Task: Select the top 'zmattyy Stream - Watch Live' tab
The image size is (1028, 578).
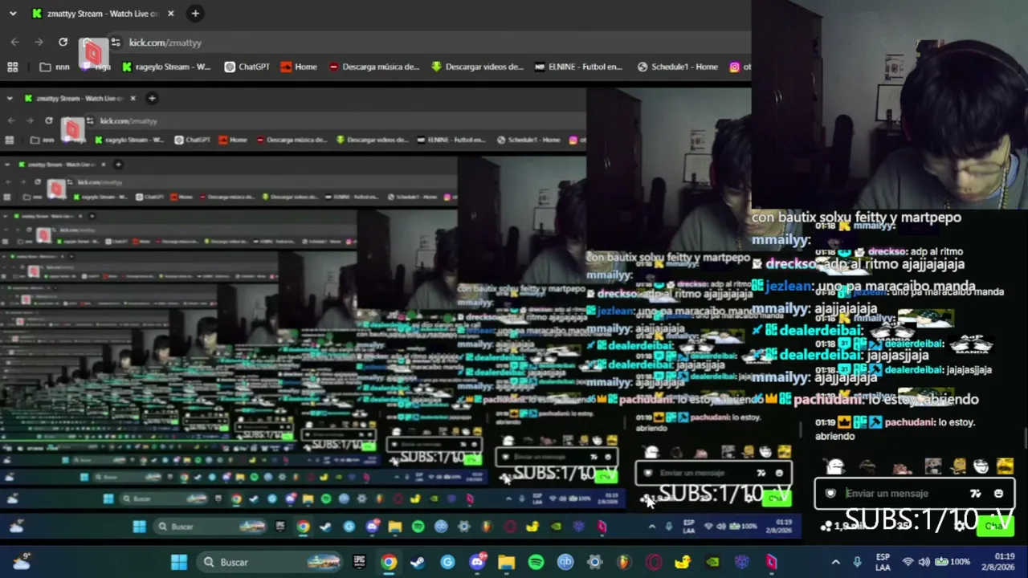Action: (103, 14)
